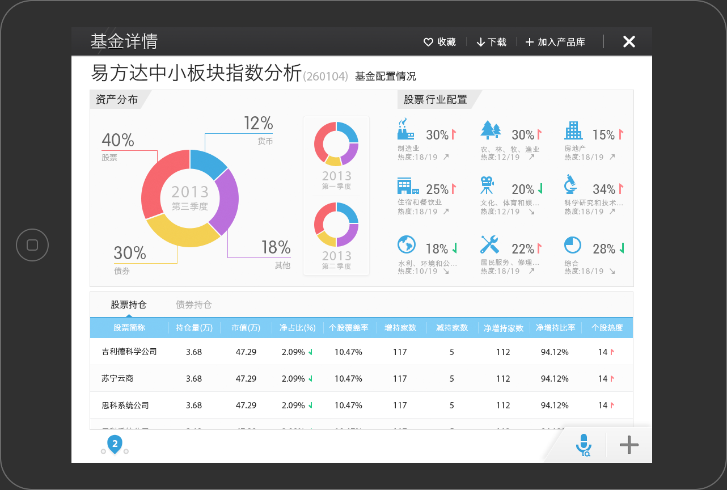
Task: Switch to the 债券持仓 tab
Action: [193, 305]
